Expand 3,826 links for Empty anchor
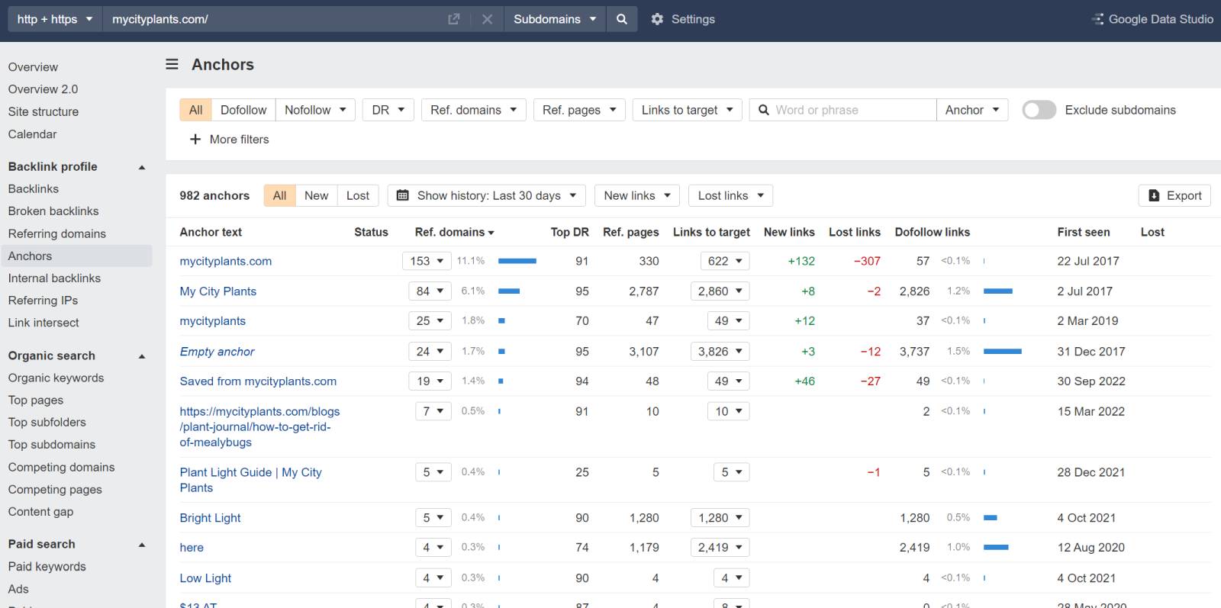Image resolution: width=1221 pixels, height=608 pixels. (720, 352)
